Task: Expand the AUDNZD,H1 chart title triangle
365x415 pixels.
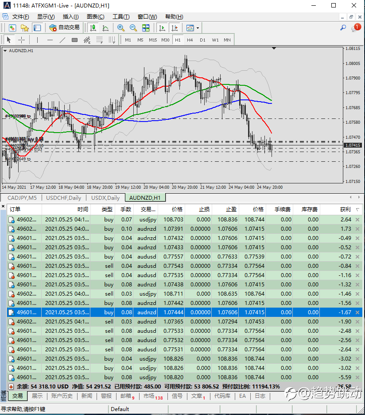Action: coord(5,51)
